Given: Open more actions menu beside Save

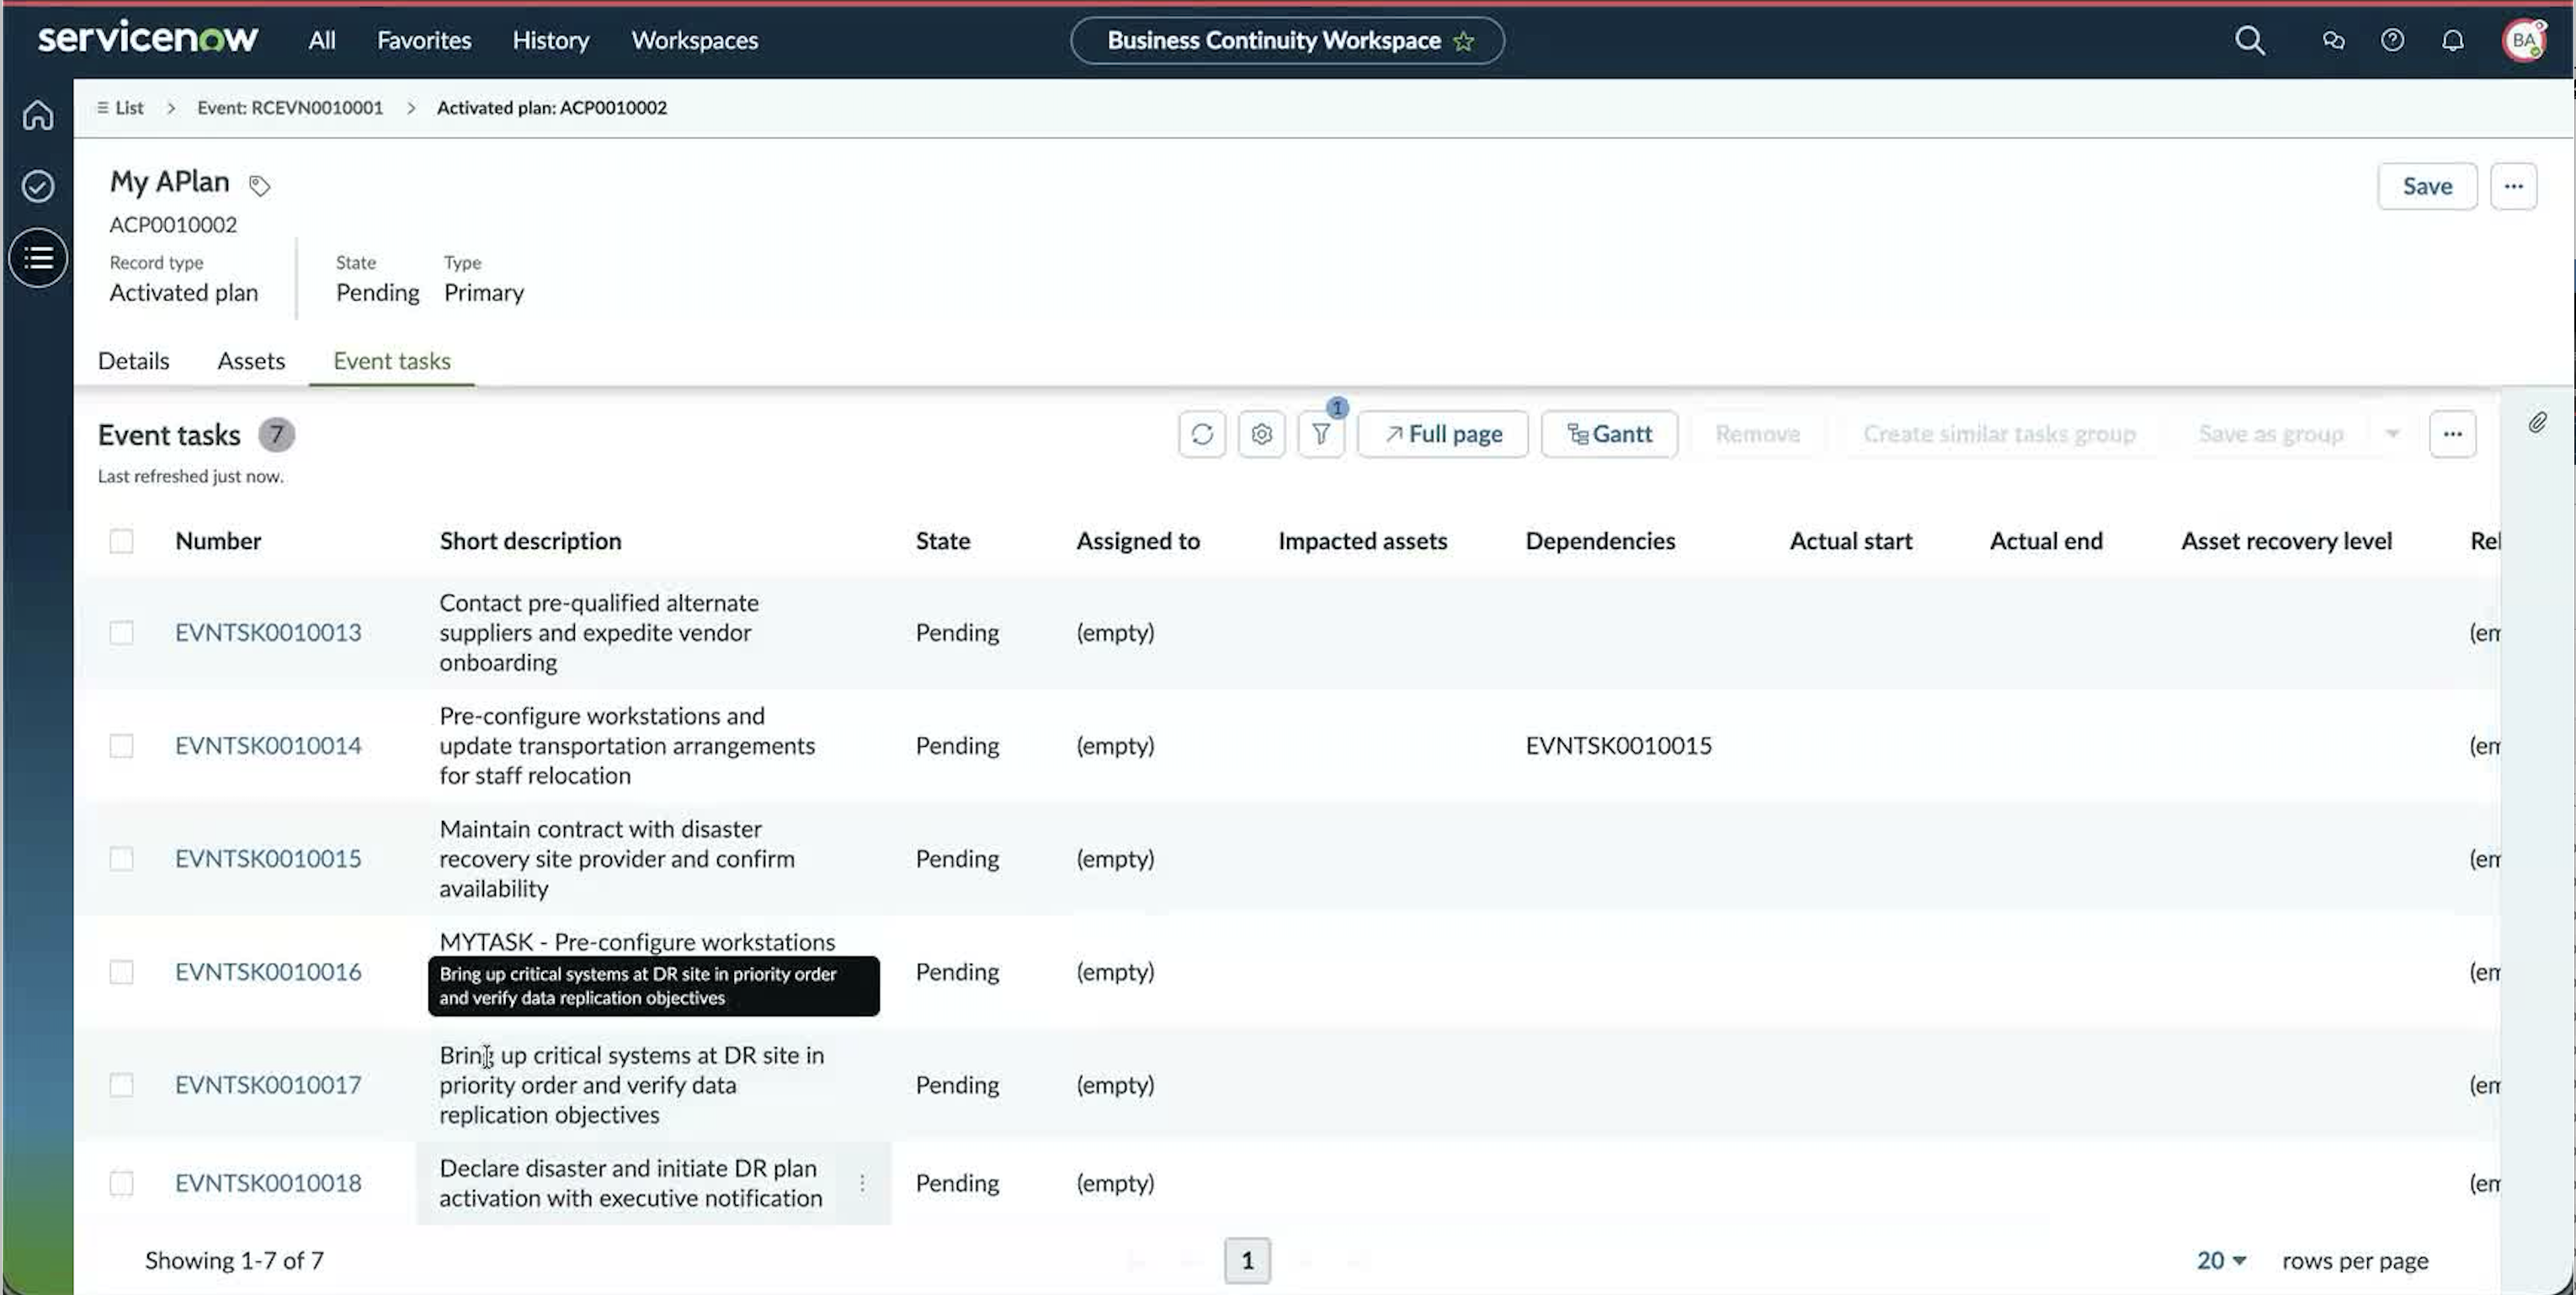Looking at the screenshot, I should pyautogui.click(x=2513, y=186).
